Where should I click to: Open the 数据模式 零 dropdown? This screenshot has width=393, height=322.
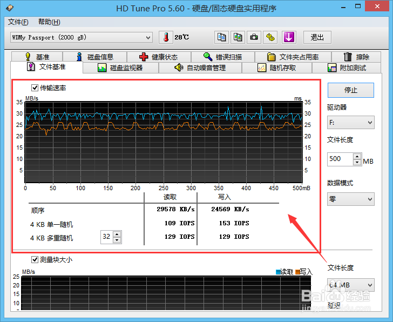click(351, 199)
